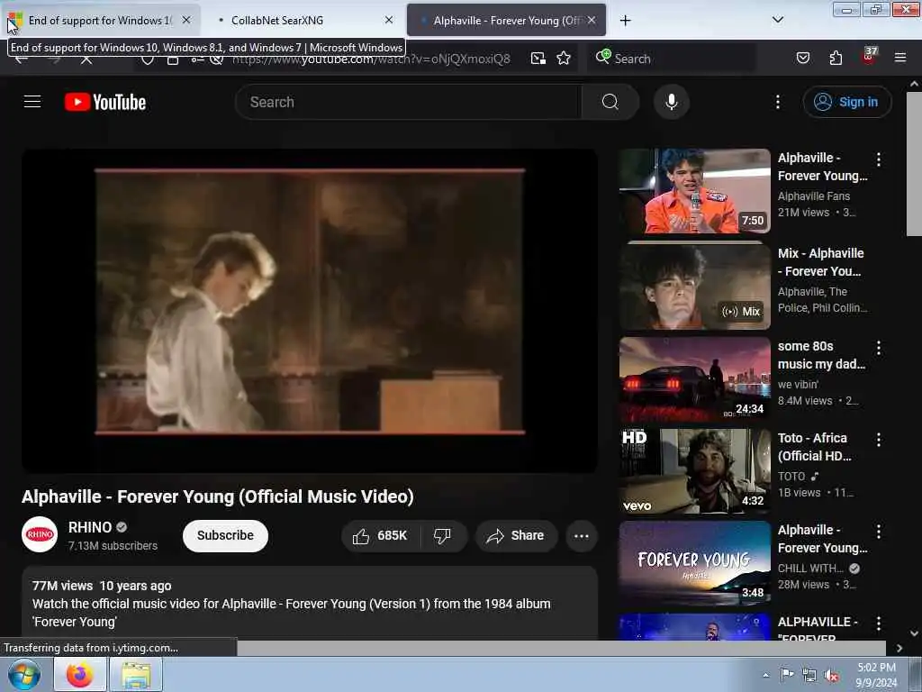Subscribe to the RHINO channel

point(225,535)
